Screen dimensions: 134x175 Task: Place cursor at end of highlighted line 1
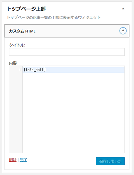(84, 70)
